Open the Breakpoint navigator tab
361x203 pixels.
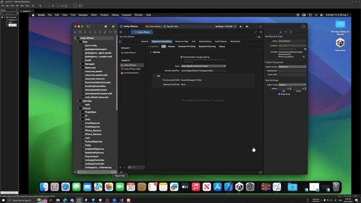(111, 32)
